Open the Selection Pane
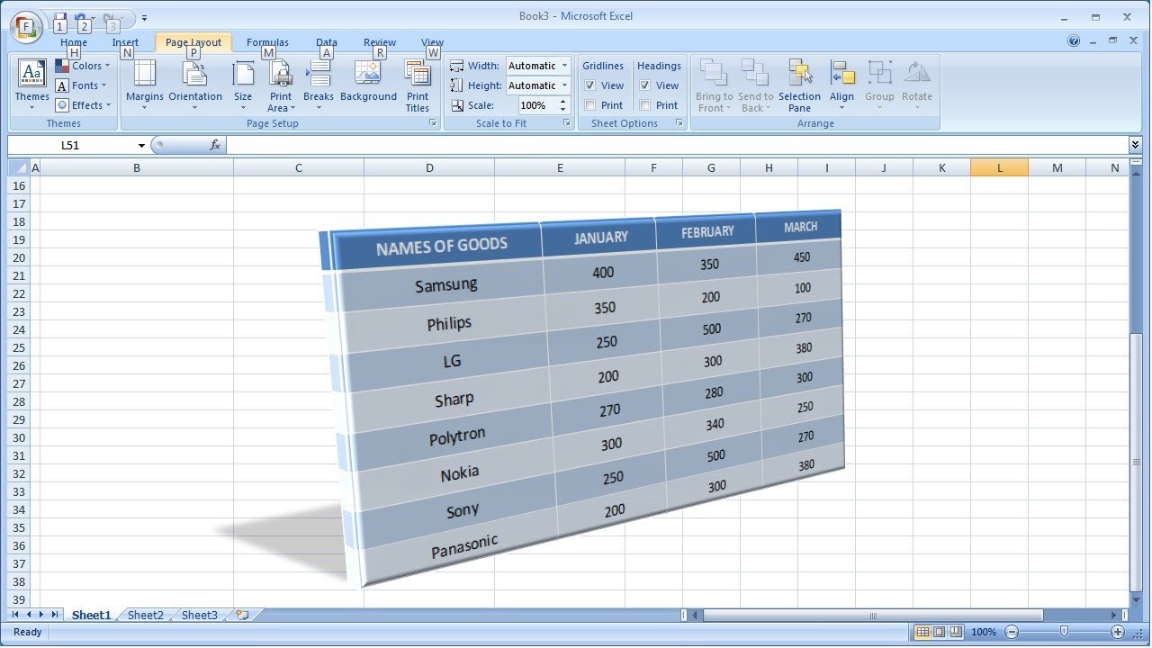The height and width of the screenshot is (648, 1152). pos(799,86)
